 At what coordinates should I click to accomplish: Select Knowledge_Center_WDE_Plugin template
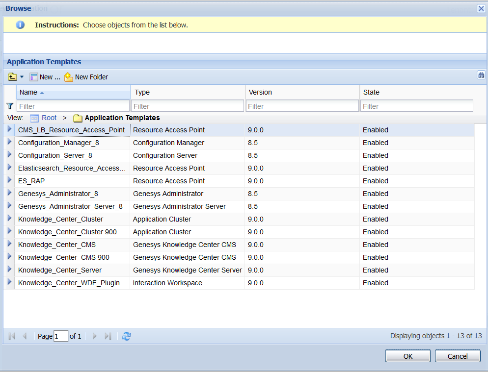tap(69, 283)
